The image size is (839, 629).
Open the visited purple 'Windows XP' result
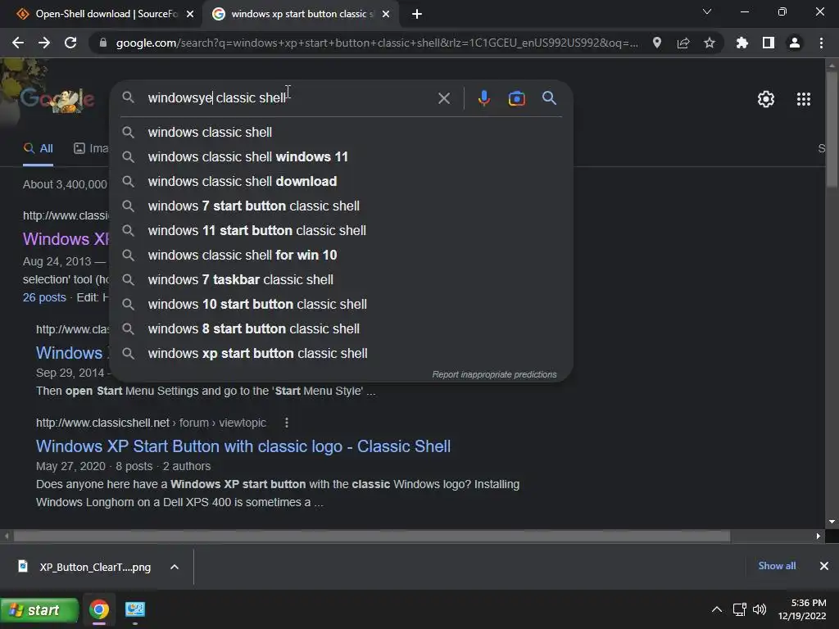[x=66, y=238]
